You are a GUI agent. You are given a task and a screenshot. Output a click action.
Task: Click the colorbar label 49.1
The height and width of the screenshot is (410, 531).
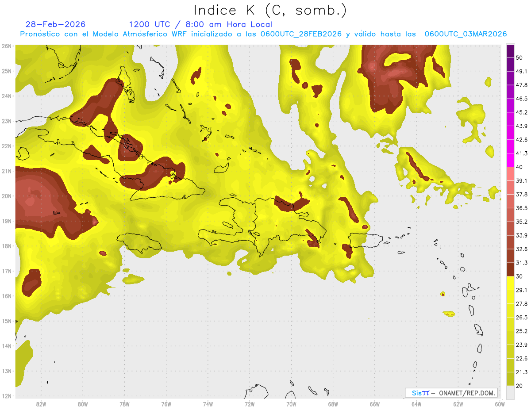coord(521,71)
